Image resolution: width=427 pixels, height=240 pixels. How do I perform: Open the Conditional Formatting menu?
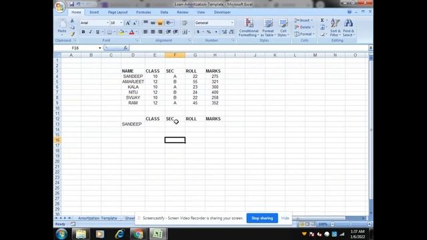click(249, 27)
